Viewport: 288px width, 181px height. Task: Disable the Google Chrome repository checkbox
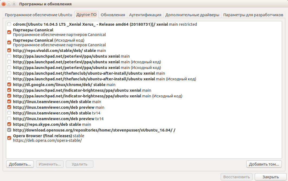point(9,85)
